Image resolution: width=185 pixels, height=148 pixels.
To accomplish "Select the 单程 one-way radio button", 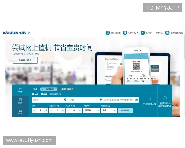I will [x=33, y=94].
